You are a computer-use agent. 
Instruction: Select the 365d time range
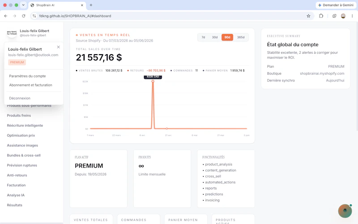click(241, 37)
